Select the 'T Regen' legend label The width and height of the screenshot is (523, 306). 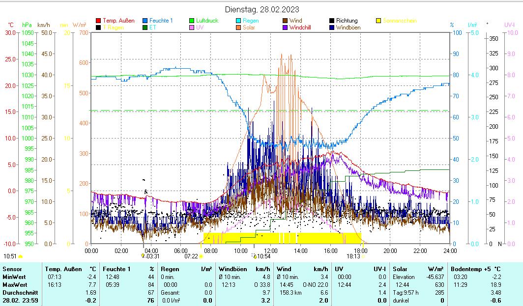tap(113, 28)
